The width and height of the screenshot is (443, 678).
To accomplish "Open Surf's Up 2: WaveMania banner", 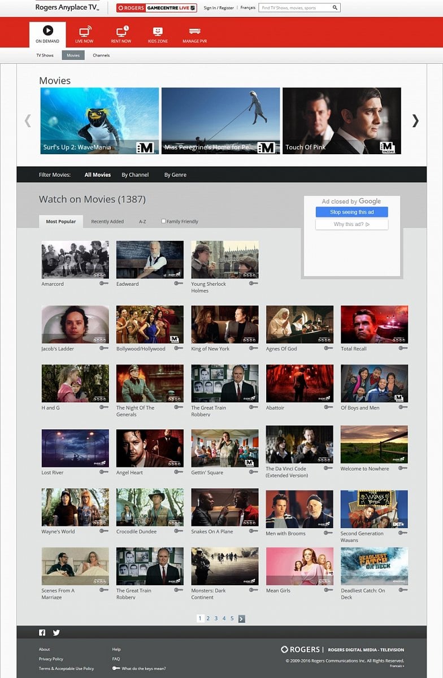I will point(99,121).
